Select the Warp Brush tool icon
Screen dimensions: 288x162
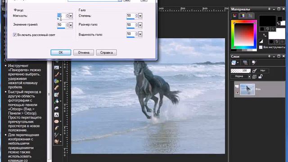point(57,135)
